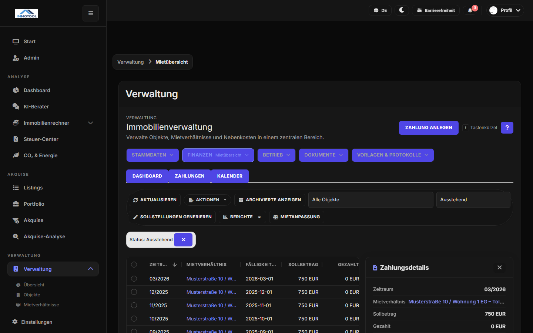Open the Mietverhältnis link in Zahlungsdetails
Viewport: 533px width, 333px height.
tap(456, 302)
